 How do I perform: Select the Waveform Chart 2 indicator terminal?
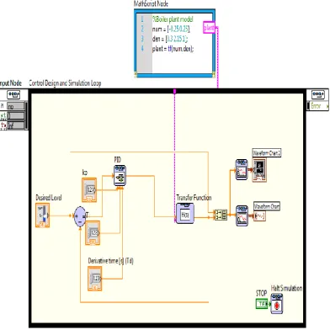tap(259, 170)
